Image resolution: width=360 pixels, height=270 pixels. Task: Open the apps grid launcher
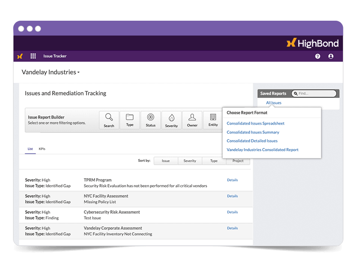click(33, 56)
